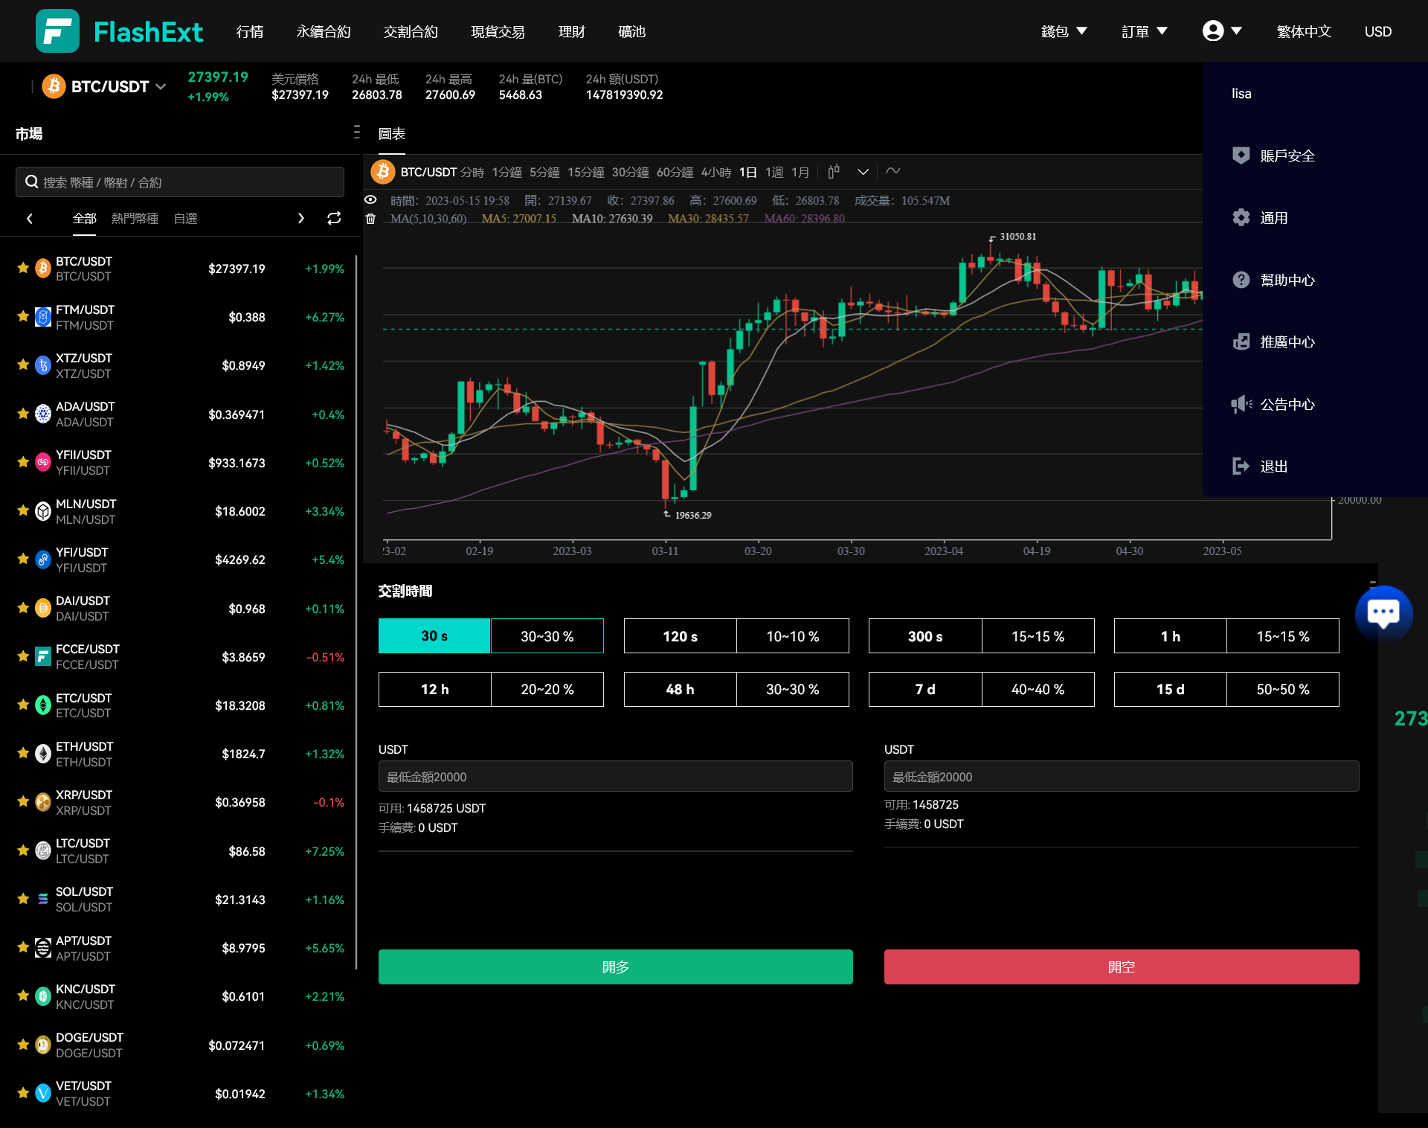Focus the 搜索 幣種 search field
1428x1128 pixels.
click(180, 182)
